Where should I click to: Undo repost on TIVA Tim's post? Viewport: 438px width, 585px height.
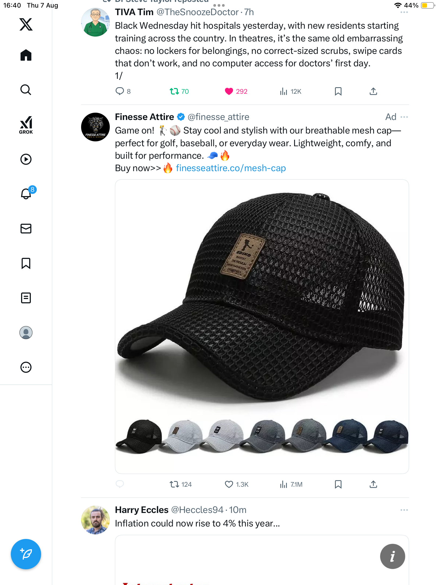tap(174, 92)
